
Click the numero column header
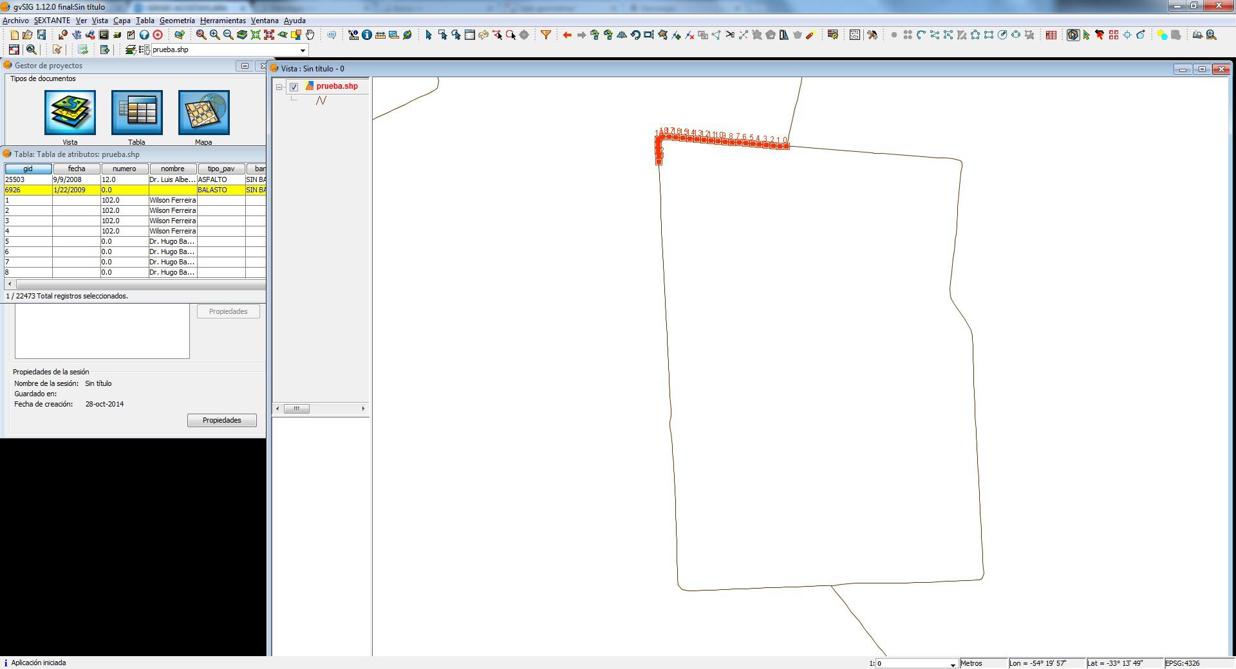(x=125, y=169)
